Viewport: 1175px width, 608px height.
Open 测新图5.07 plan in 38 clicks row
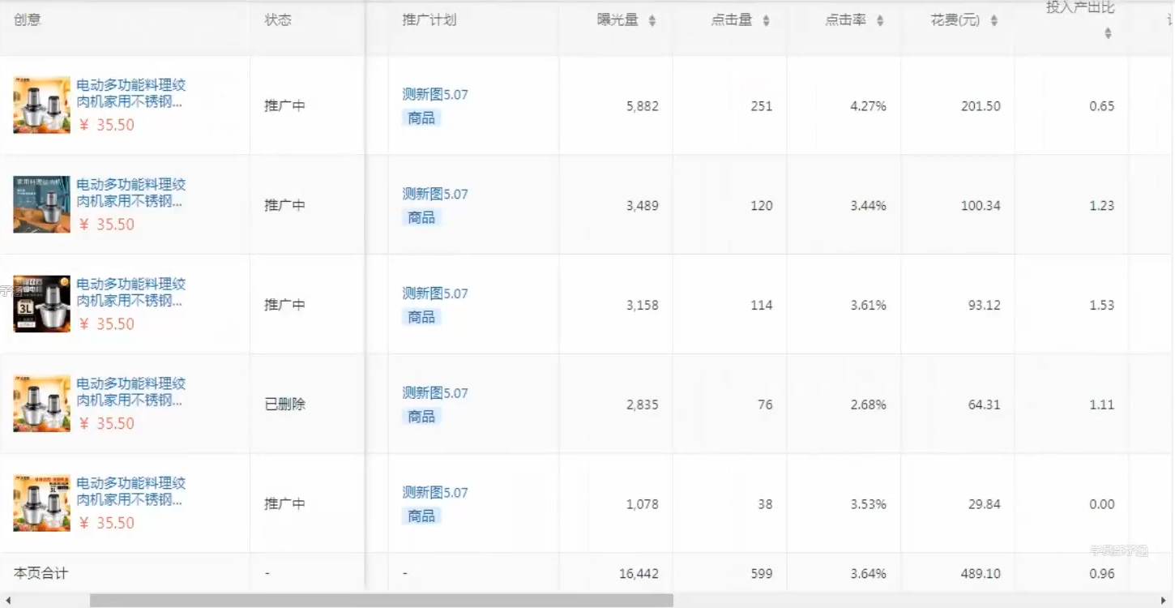(x=435, y=492)
